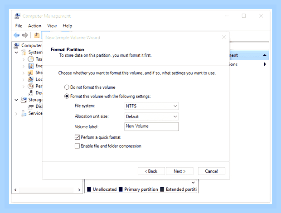Screen dimensions: 281x213
Task: Select the Disk Management tree icon
Action: 31,106
